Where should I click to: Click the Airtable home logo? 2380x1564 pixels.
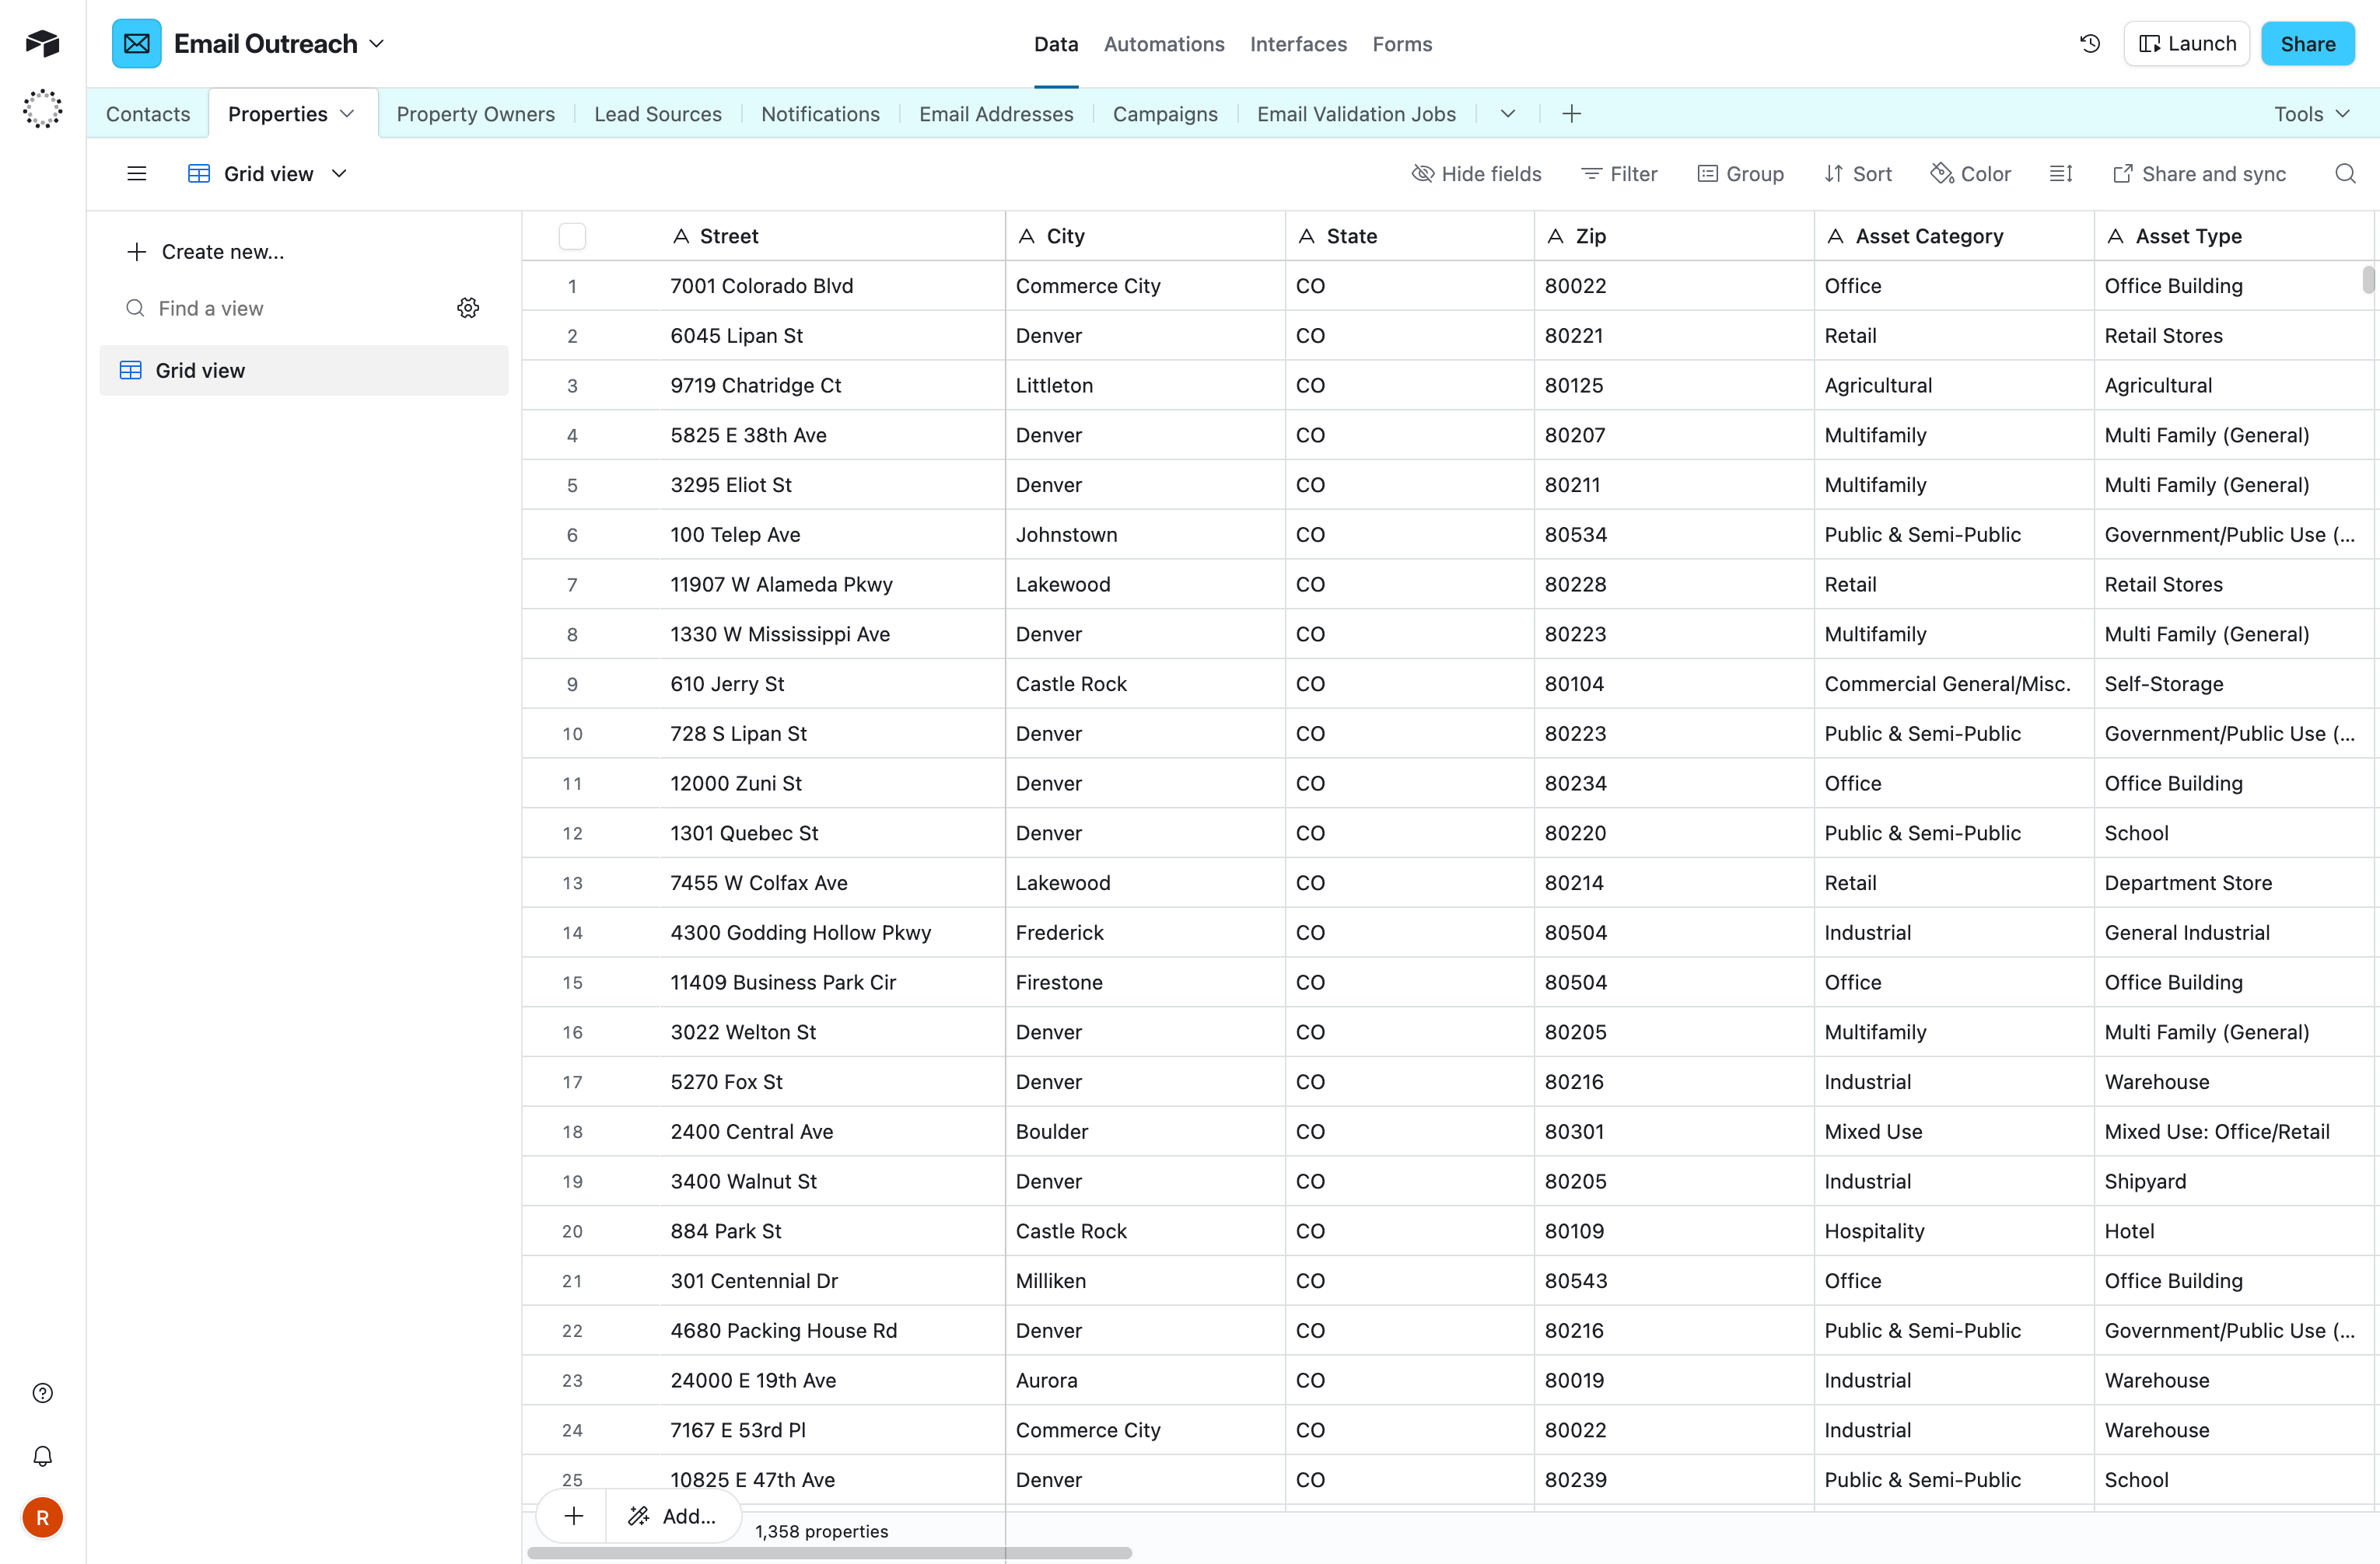[x=41, y=43]
